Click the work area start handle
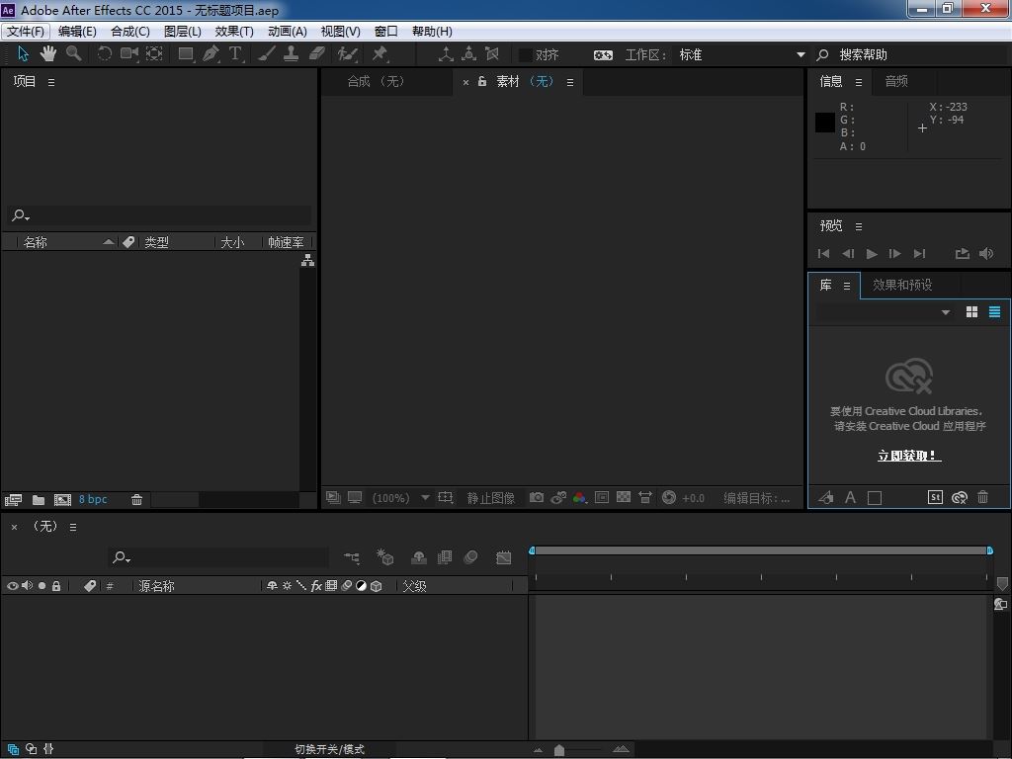 tap(532, 550)
